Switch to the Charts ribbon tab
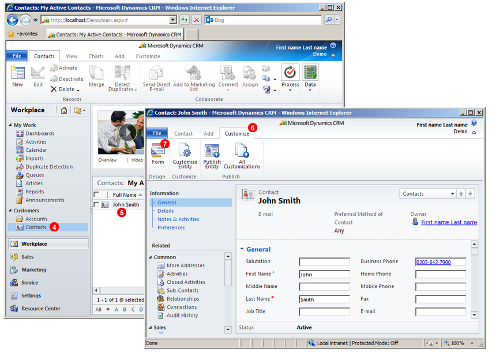Image resolution: width=492 pixels, height=352 pixels. (x=96, y=56)
